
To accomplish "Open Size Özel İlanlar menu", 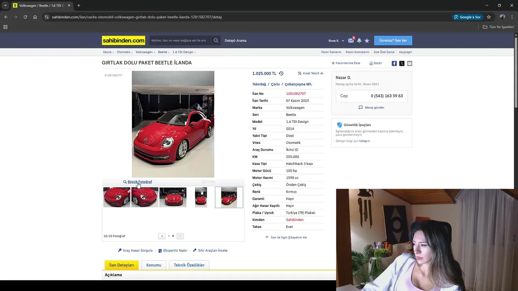I will pos(384,52).
